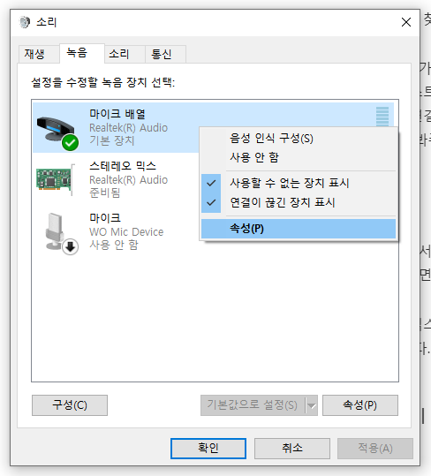Screen dimensions: 431x476
Task: Click the 준비됨 status text
Action: (105, 193)
